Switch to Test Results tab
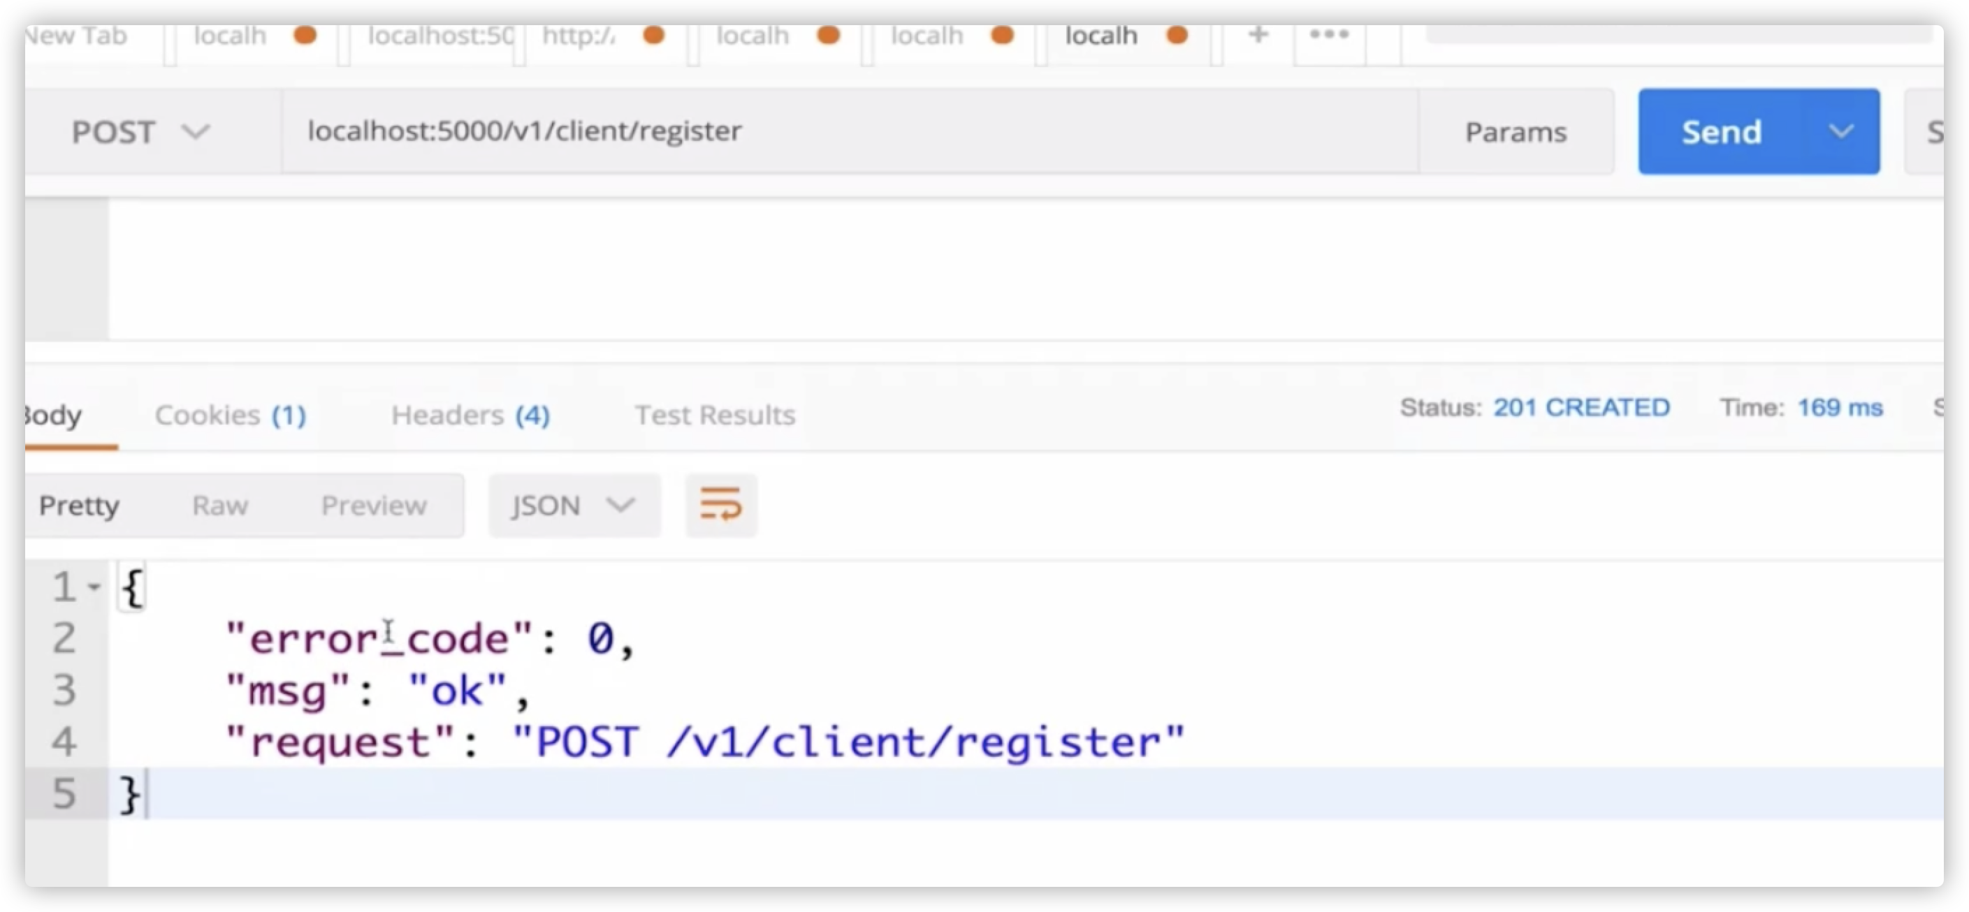1969x912 pixels. pos(715,415)
